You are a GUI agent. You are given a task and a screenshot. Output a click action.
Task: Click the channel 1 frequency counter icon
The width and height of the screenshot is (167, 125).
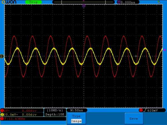pyautogui.click(x=2, y=119)
